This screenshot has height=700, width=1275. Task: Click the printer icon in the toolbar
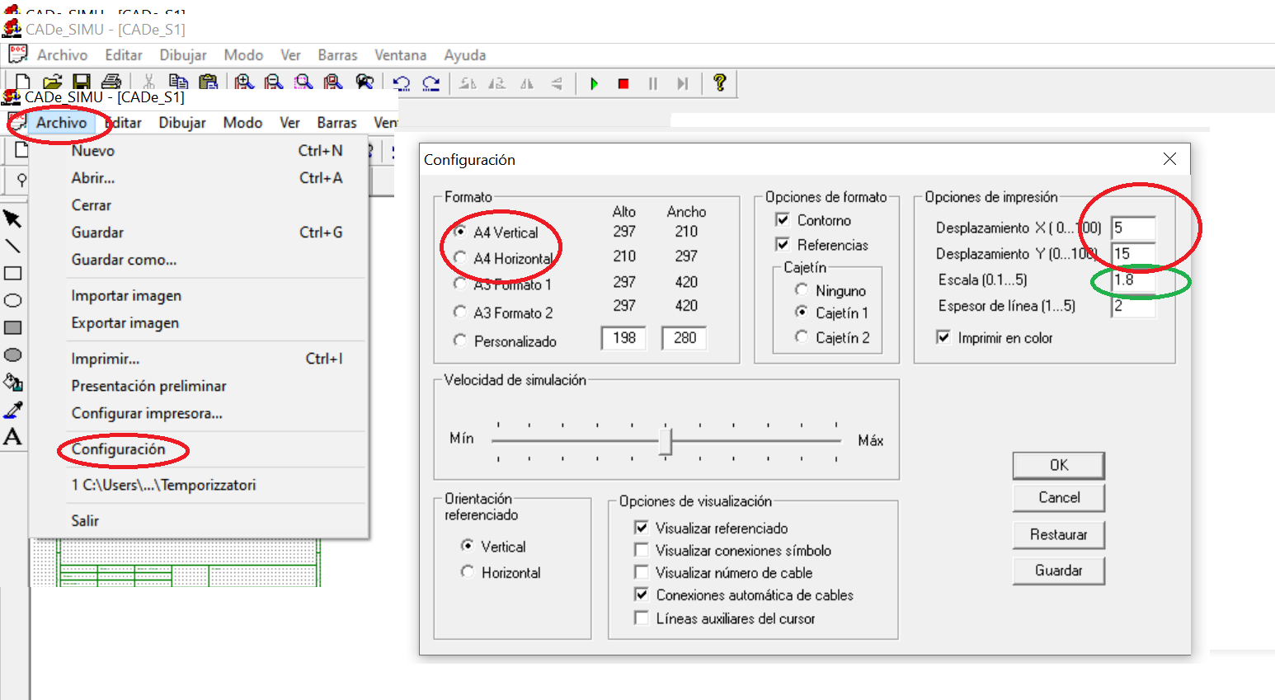click(111, 82)
